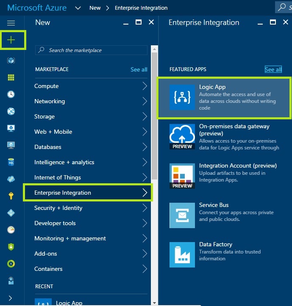Open the Microsoft Azure dropdown chevron
This screenshot has height=306, width=292.
click(x=78, y=8)
